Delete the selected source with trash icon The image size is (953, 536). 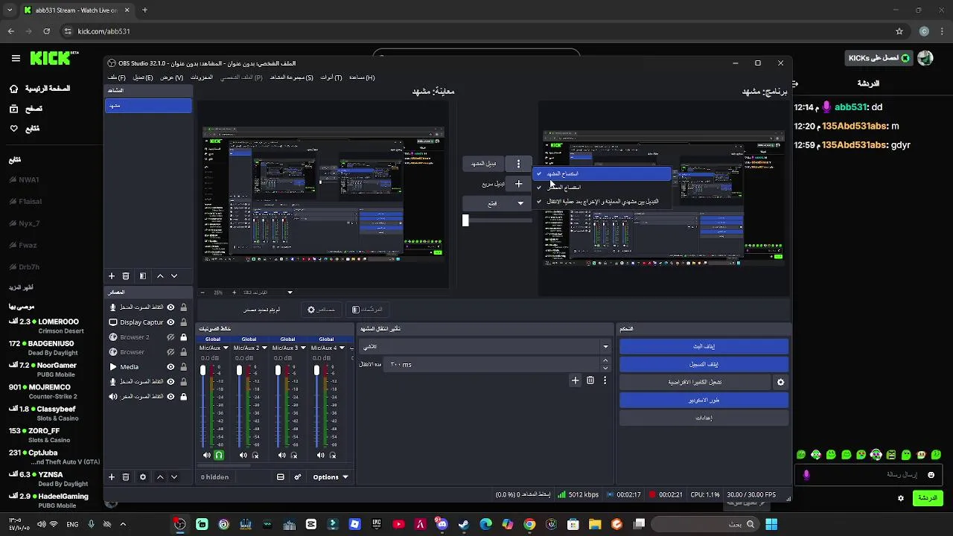126,477
